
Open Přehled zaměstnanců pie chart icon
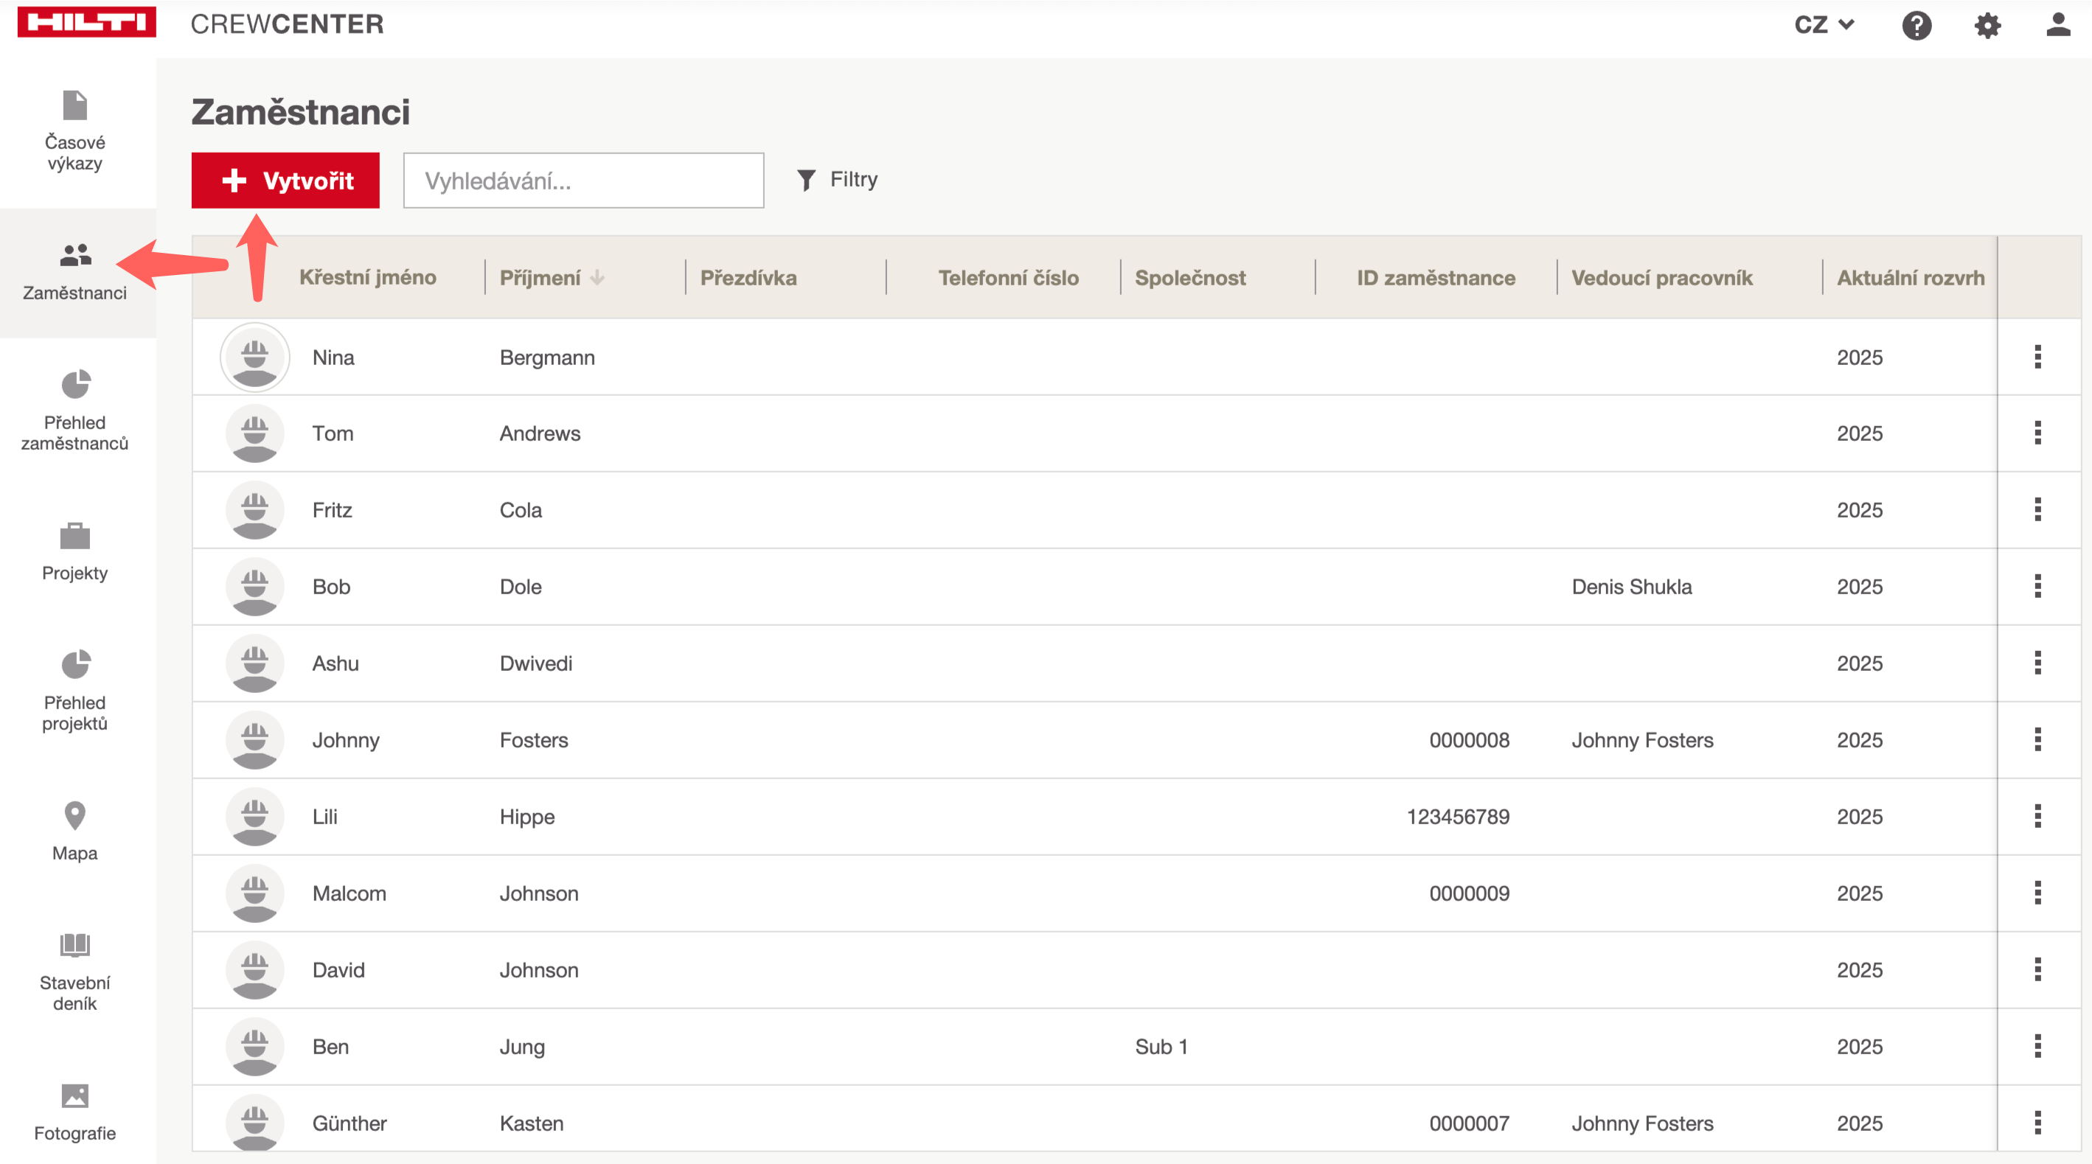click(75, 384)
